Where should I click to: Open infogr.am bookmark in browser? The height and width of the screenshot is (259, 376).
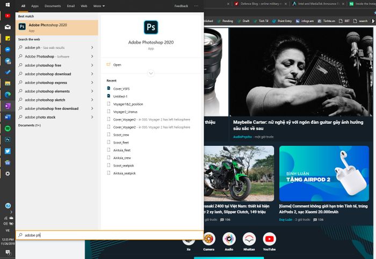[x=305, y=21]
